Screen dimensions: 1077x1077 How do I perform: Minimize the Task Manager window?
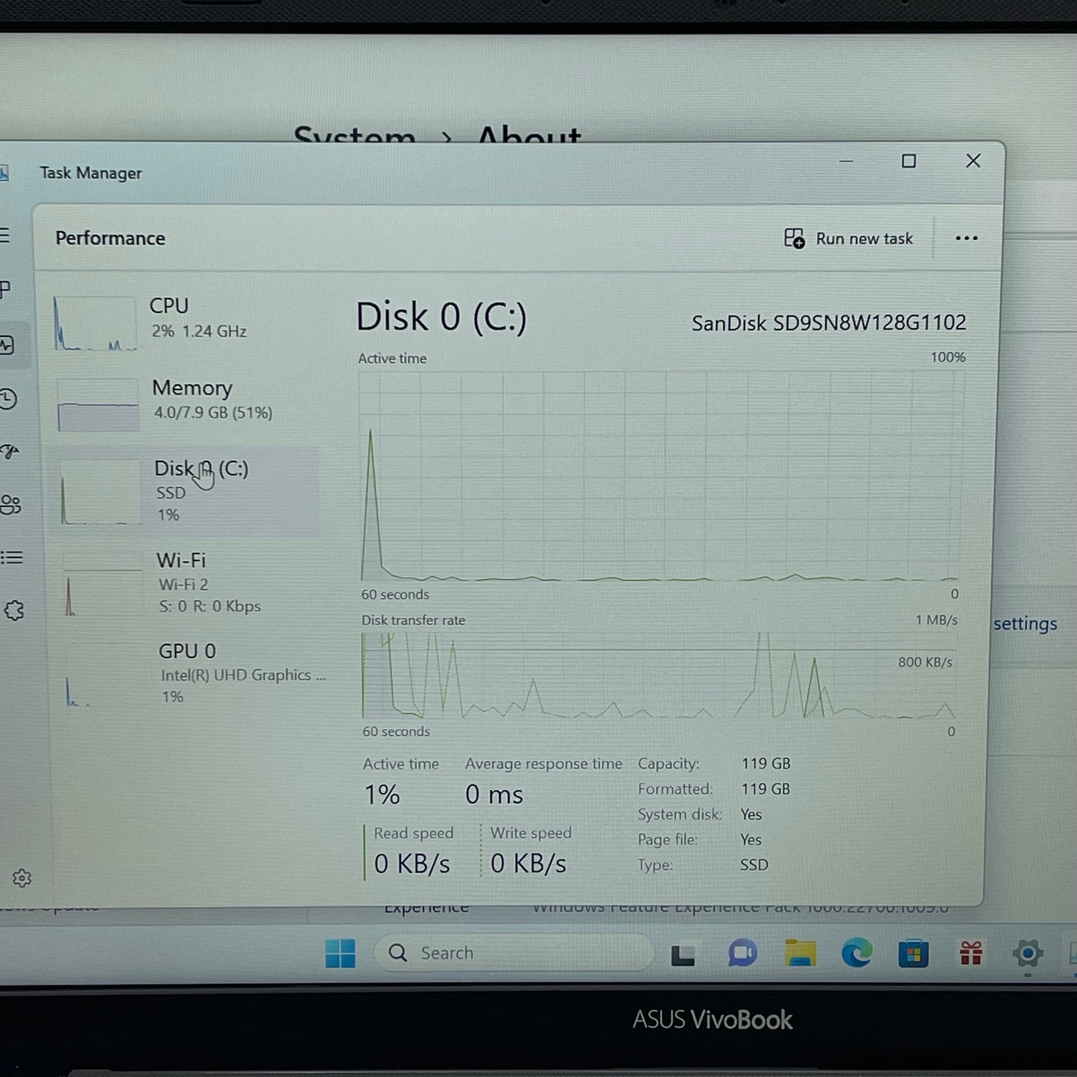(846, 161)
